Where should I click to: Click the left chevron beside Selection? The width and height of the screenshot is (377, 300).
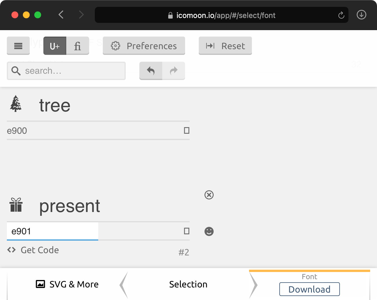[x=123, y=284]
